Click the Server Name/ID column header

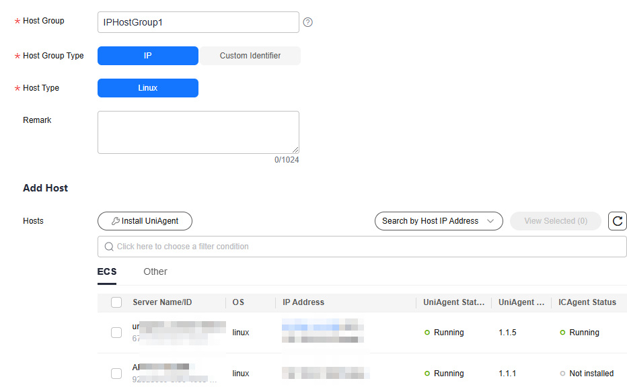[162, 302]
